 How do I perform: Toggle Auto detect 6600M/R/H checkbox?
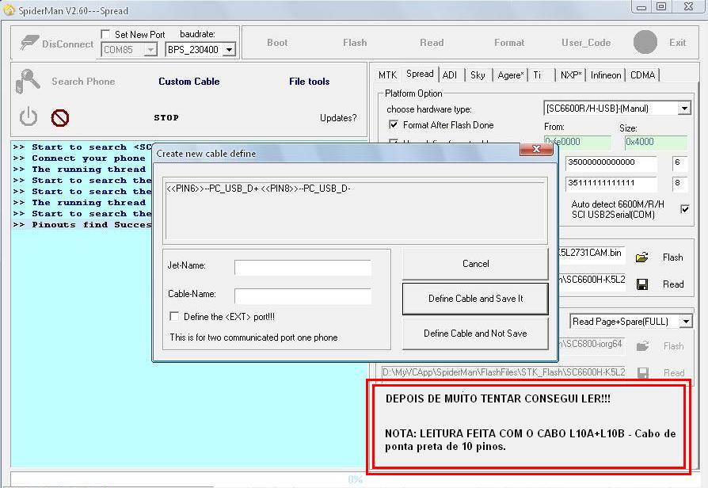pyautogui.click(x=685, y=209)
